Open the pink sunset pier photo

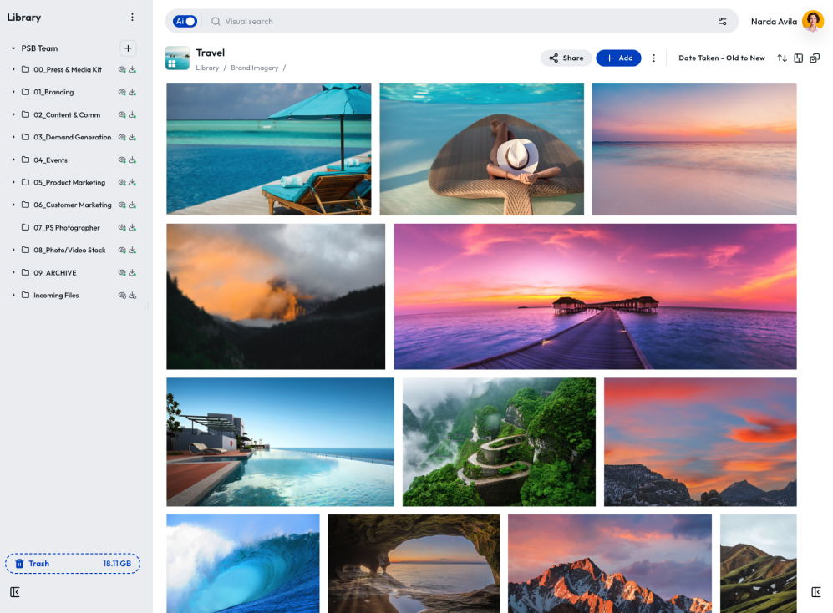click(595, 296)
